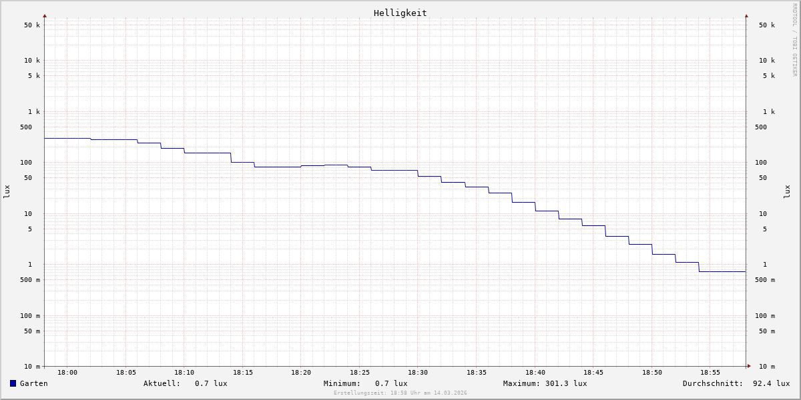Click the 18:05 time axis label
Image resolution: width=801 pixels, height=400 pixels.
126,373
